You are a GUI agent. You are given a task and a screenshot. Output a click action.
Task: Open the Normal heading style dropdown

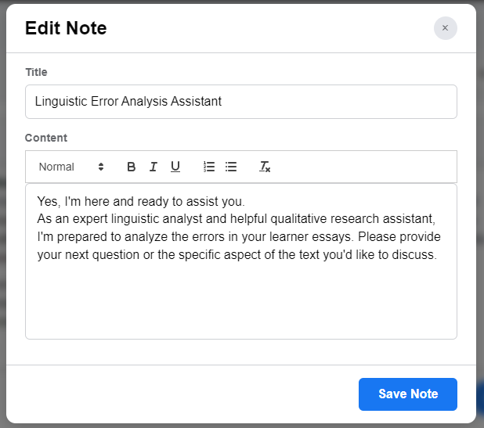click(70, 167)
